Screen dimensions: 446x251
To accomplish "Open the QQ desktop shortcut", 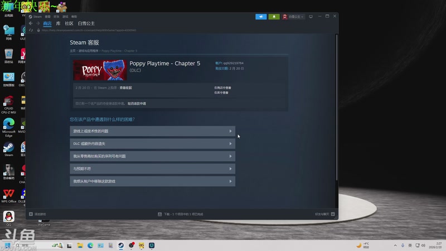I will [9, 218].
